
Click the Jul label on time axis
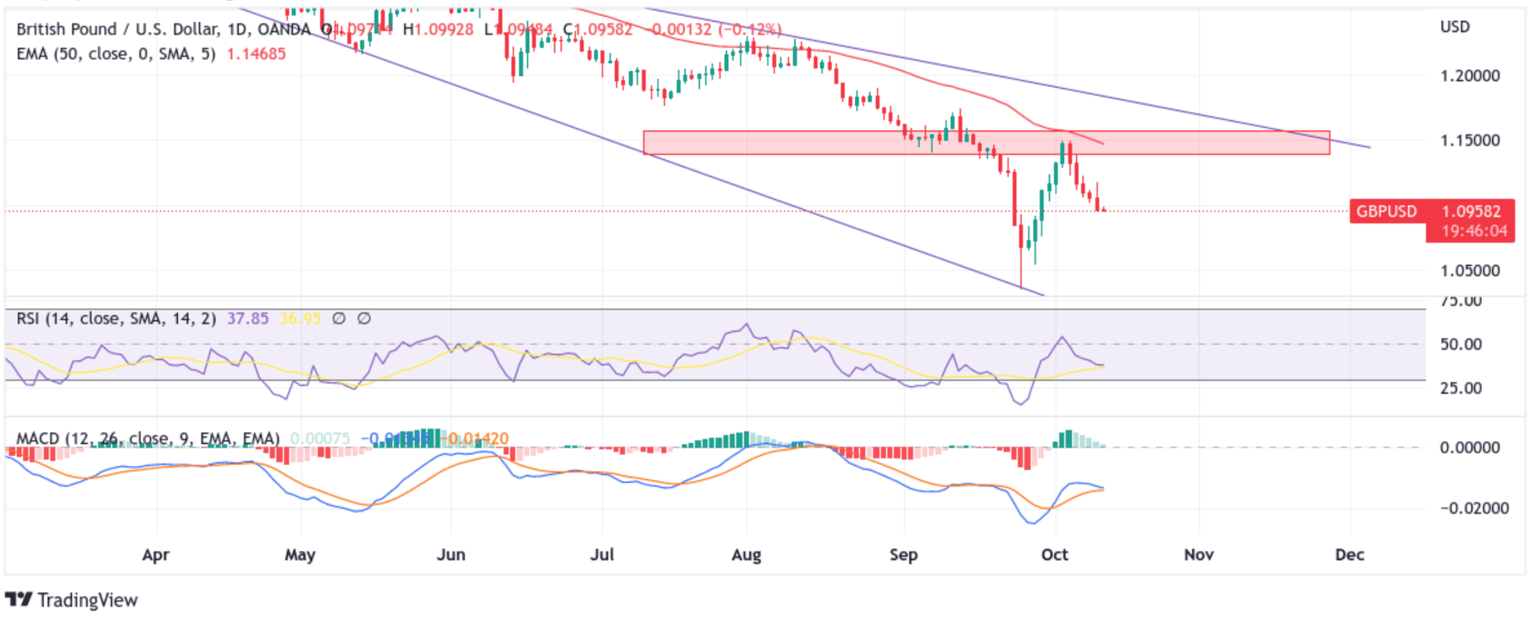point(602,555)
